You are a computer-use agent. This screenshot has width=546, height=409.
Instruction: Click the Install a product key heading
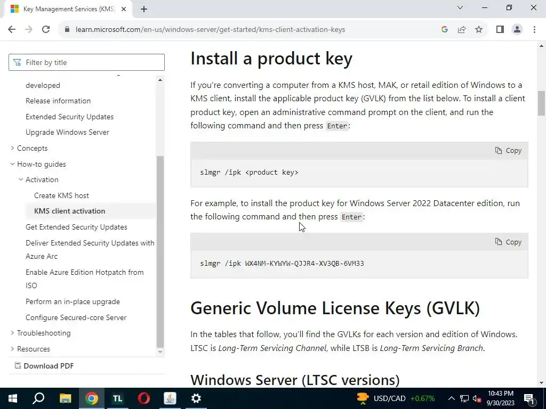[271, 59]
